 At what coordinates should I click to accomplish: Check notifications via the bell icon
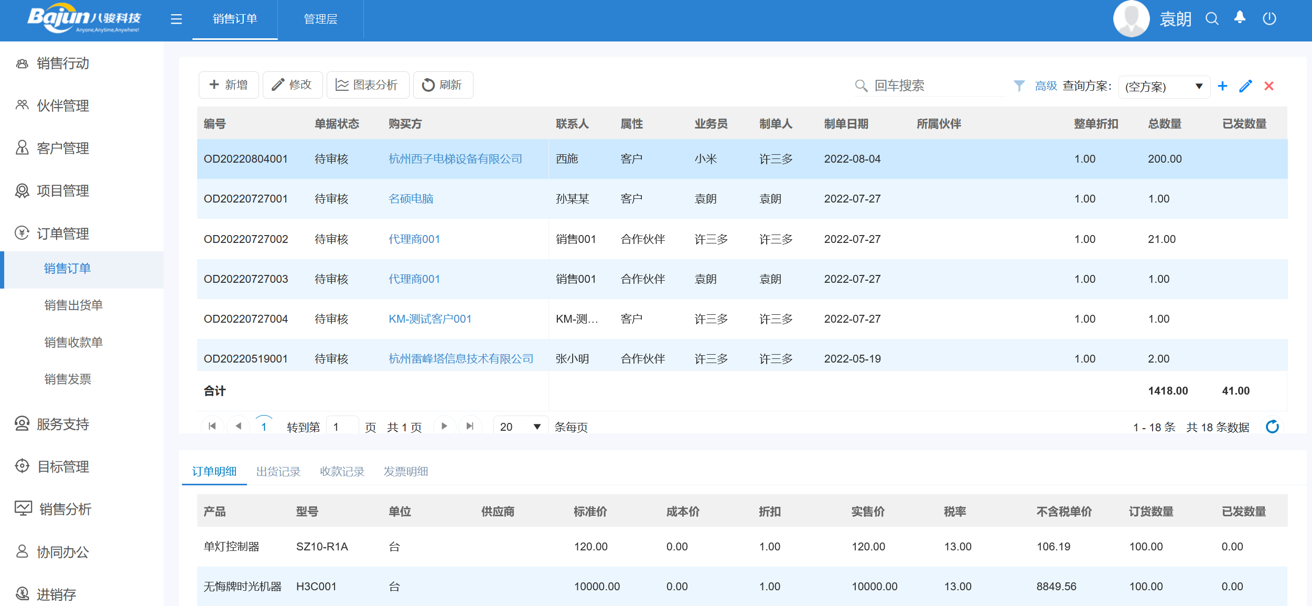[x=1240, y=18]
